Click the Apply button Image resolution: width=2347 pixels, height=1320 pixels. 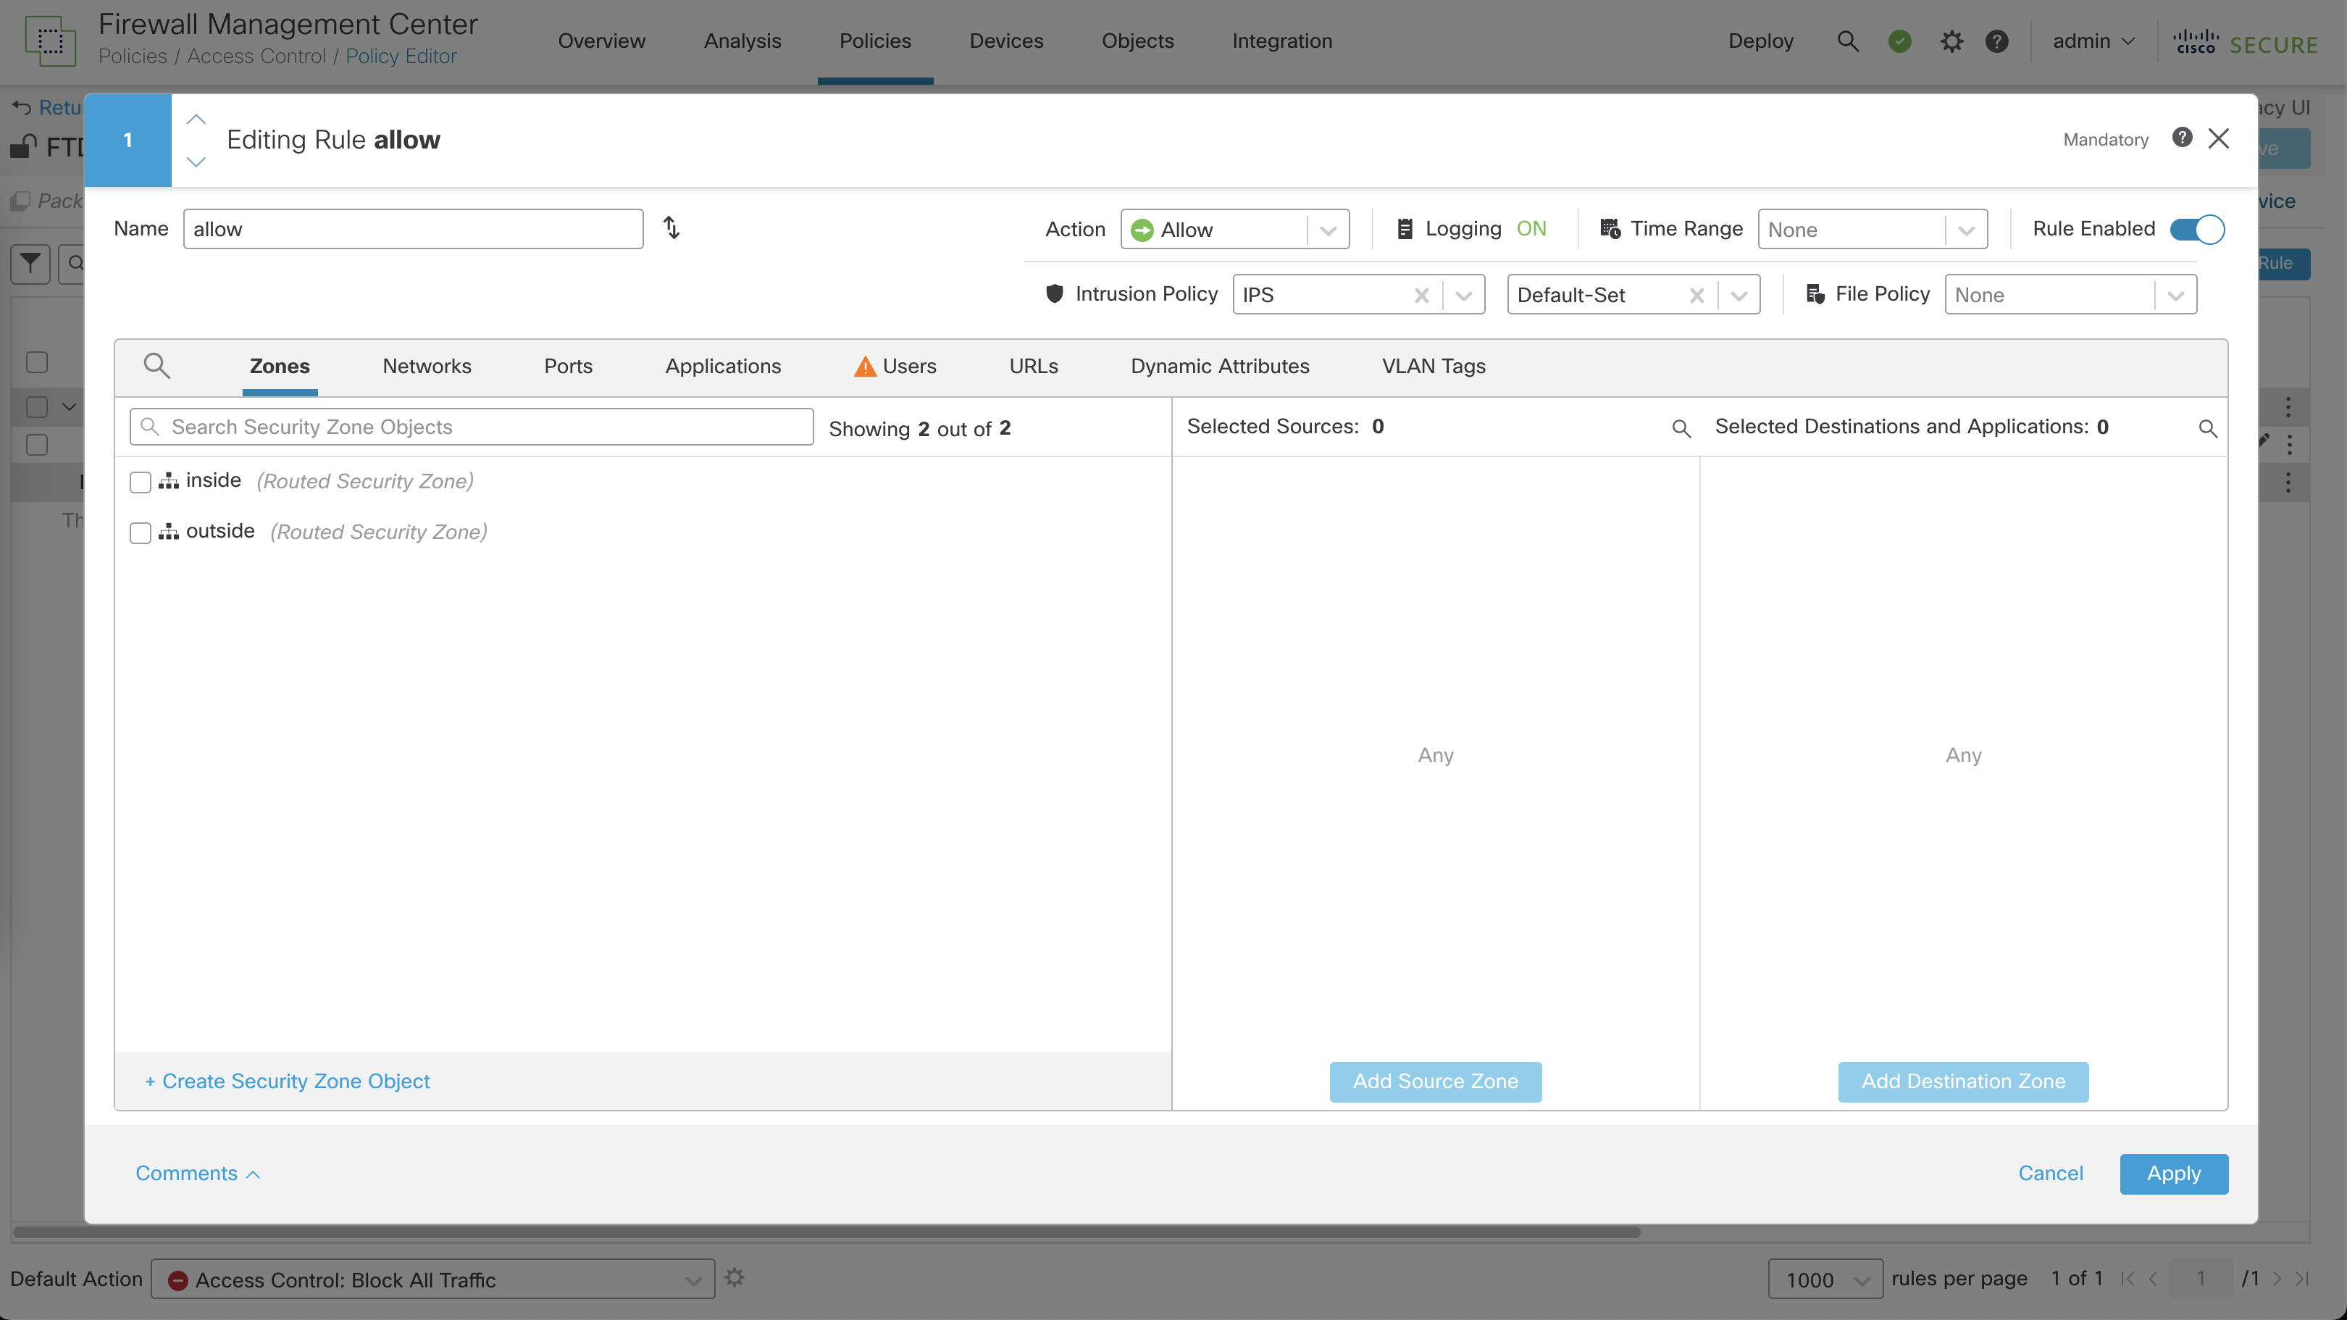coord(2173,1174)
